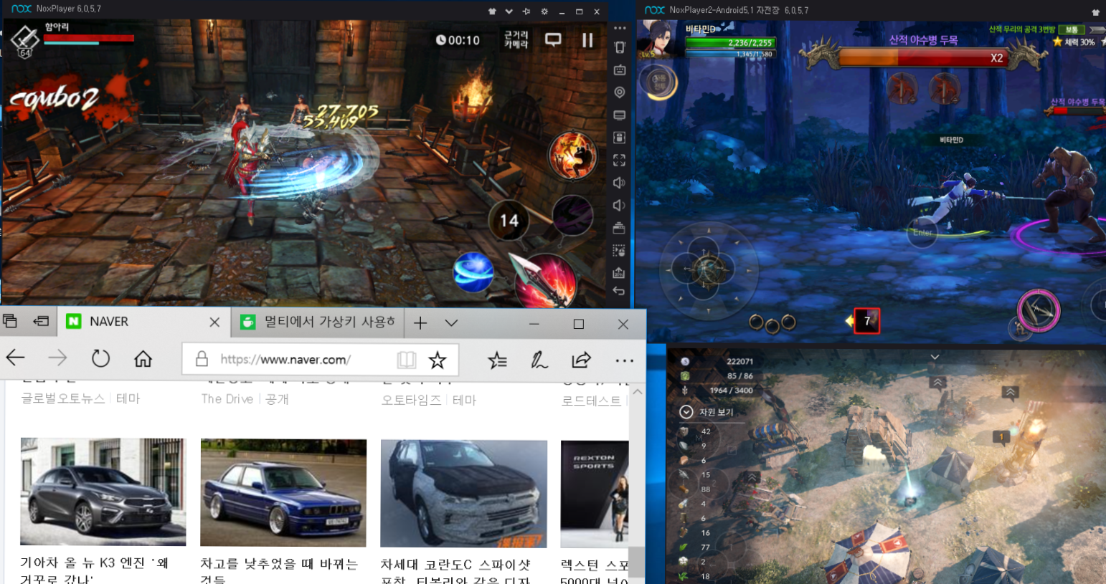Viewport: 1106px width, 584px height.
Task: Activate the fiery fighter skill icon
Action: click(x=572, y=155)
